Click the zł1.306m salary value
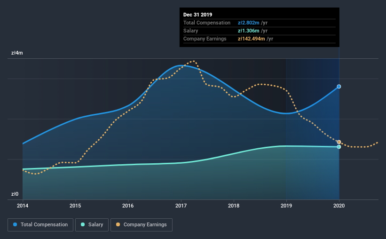 click(x=248, y=31)
